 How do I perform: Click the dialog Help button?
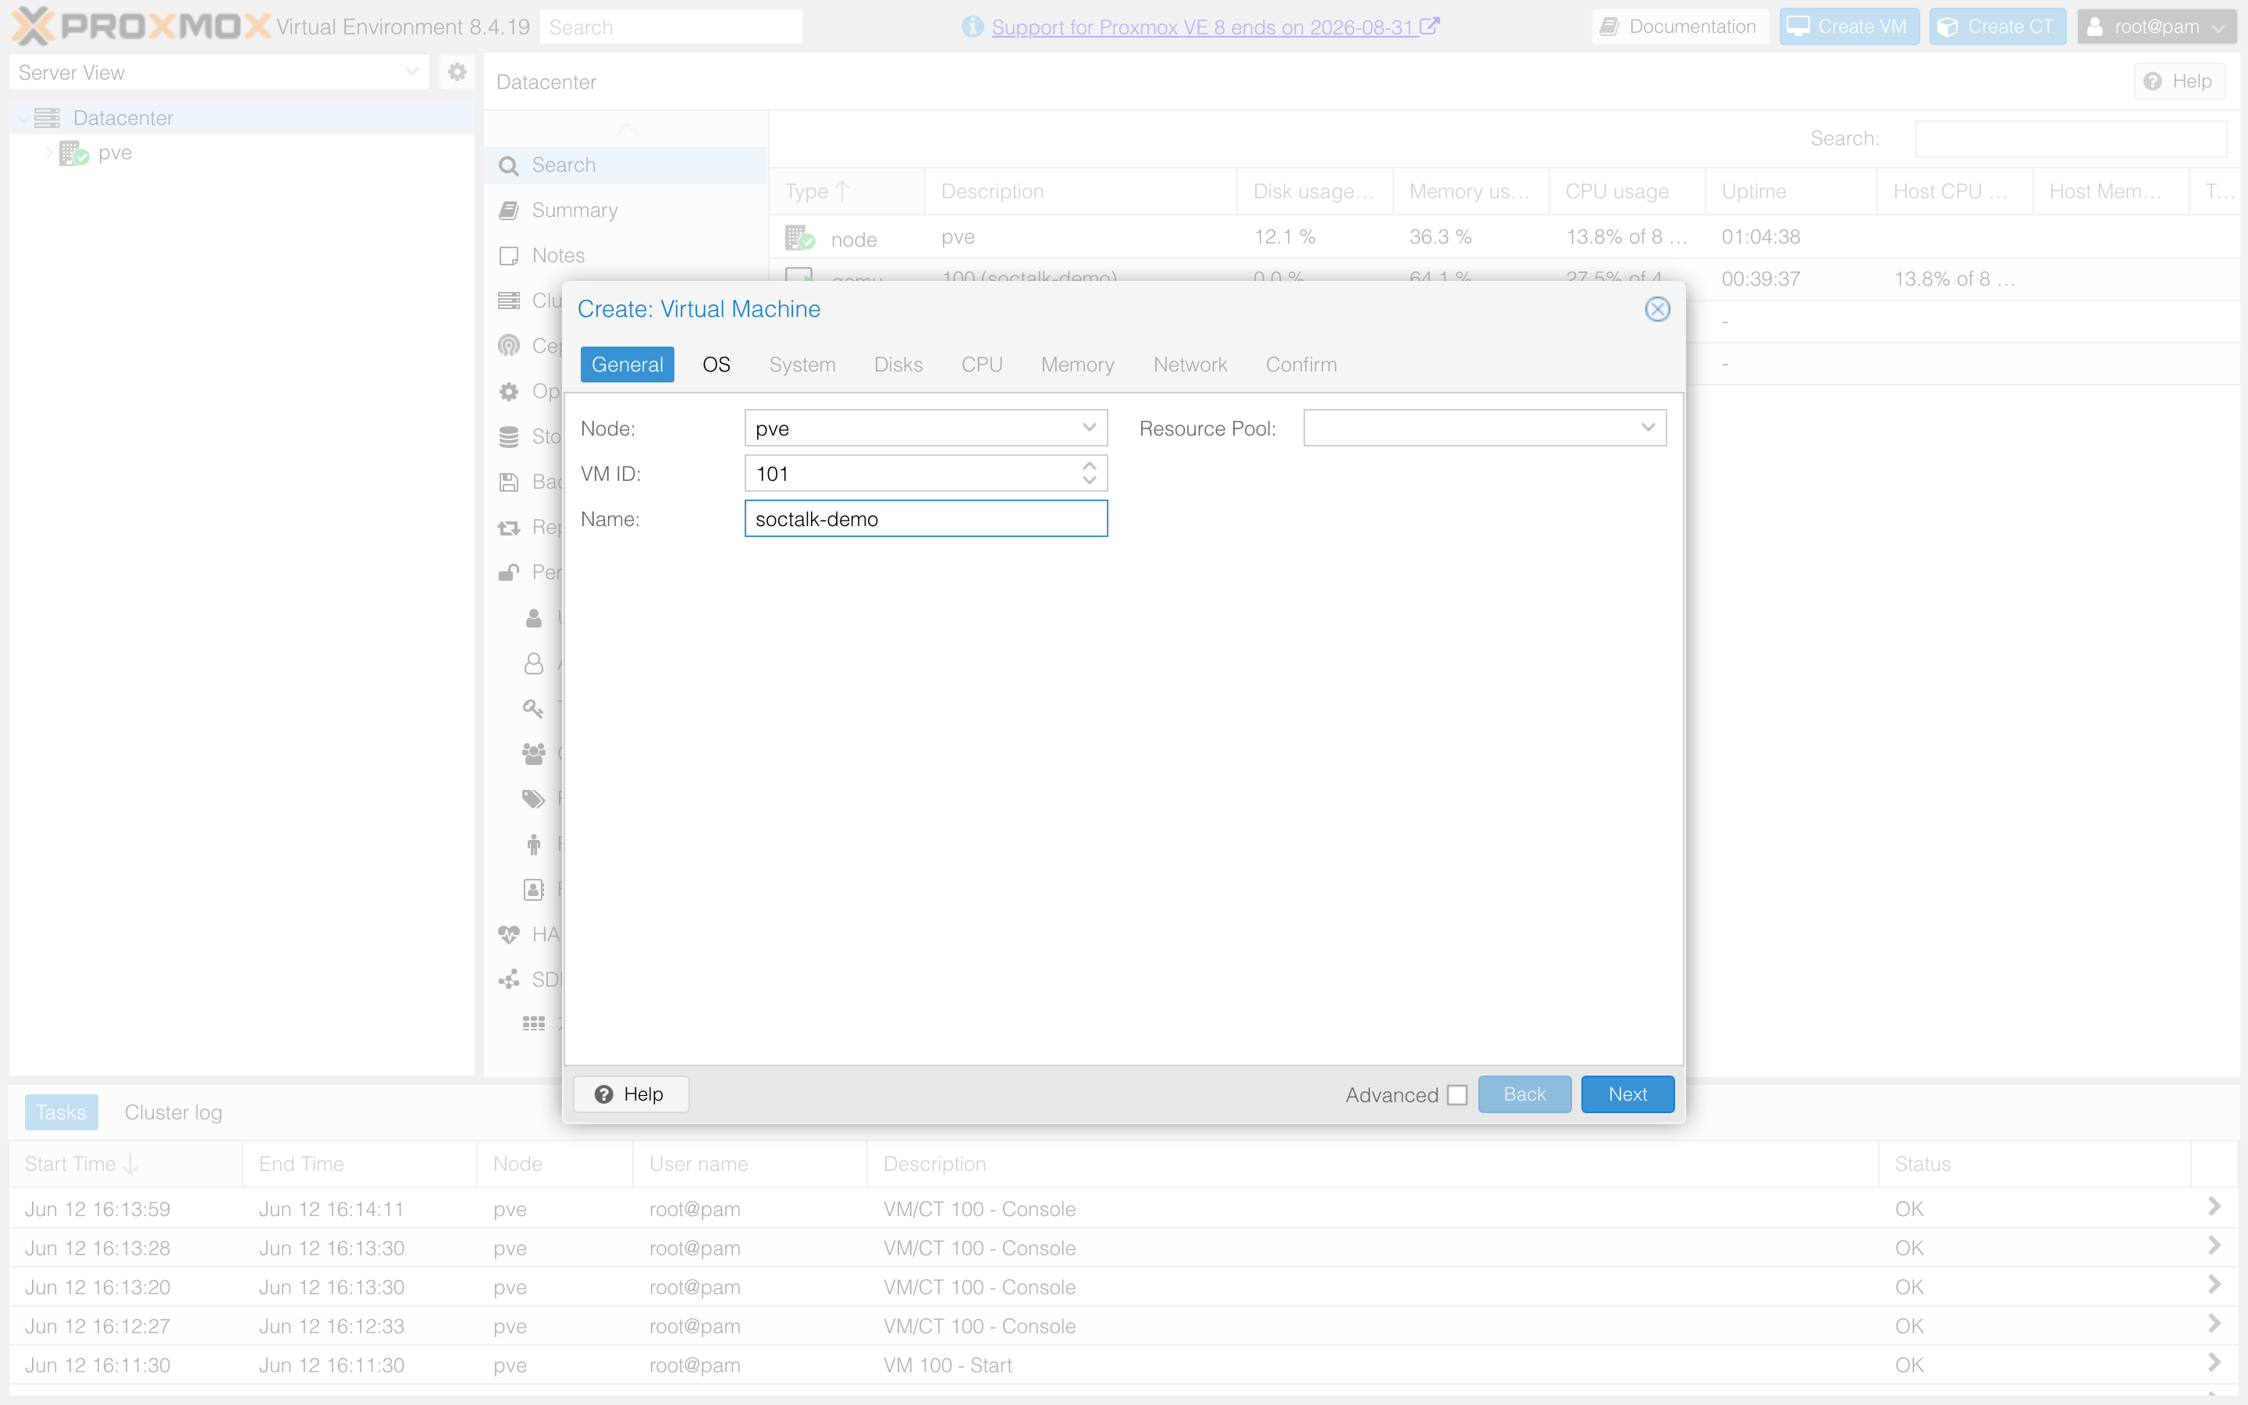631,1094
